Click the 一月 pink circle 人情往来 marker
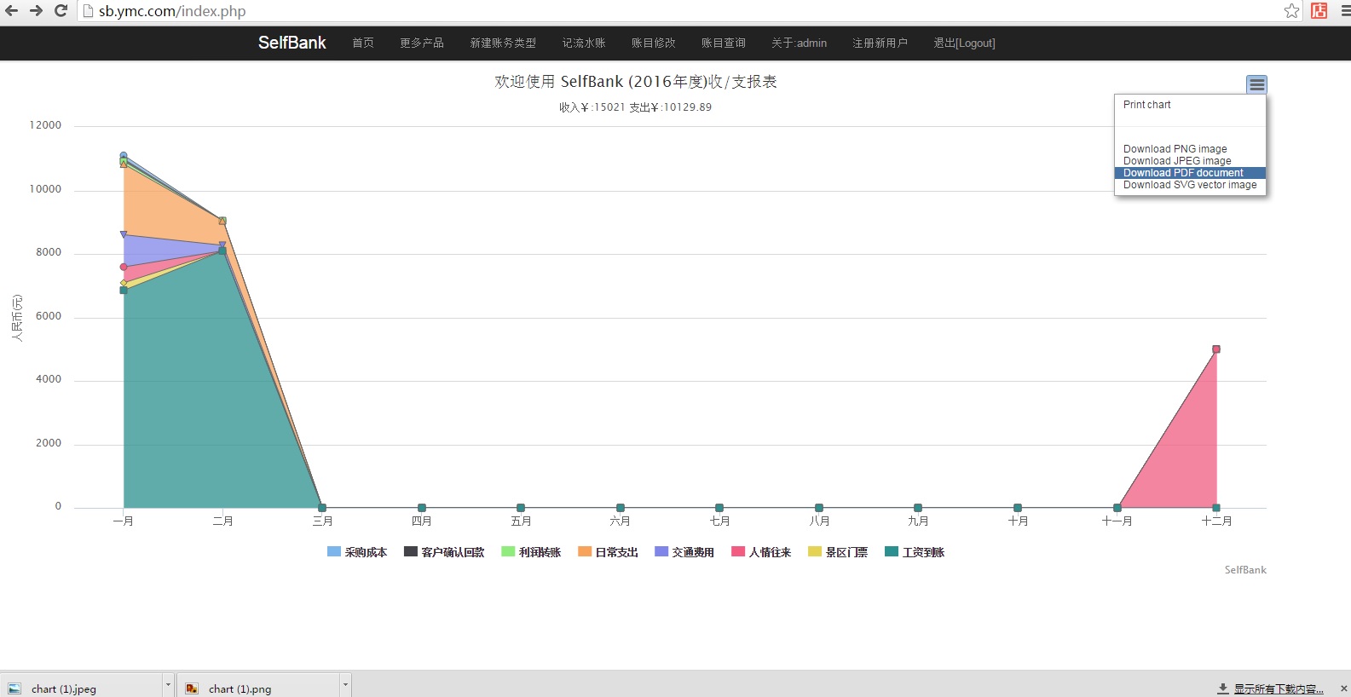Screen dimensions: 1351x697 tap(124, 268)
